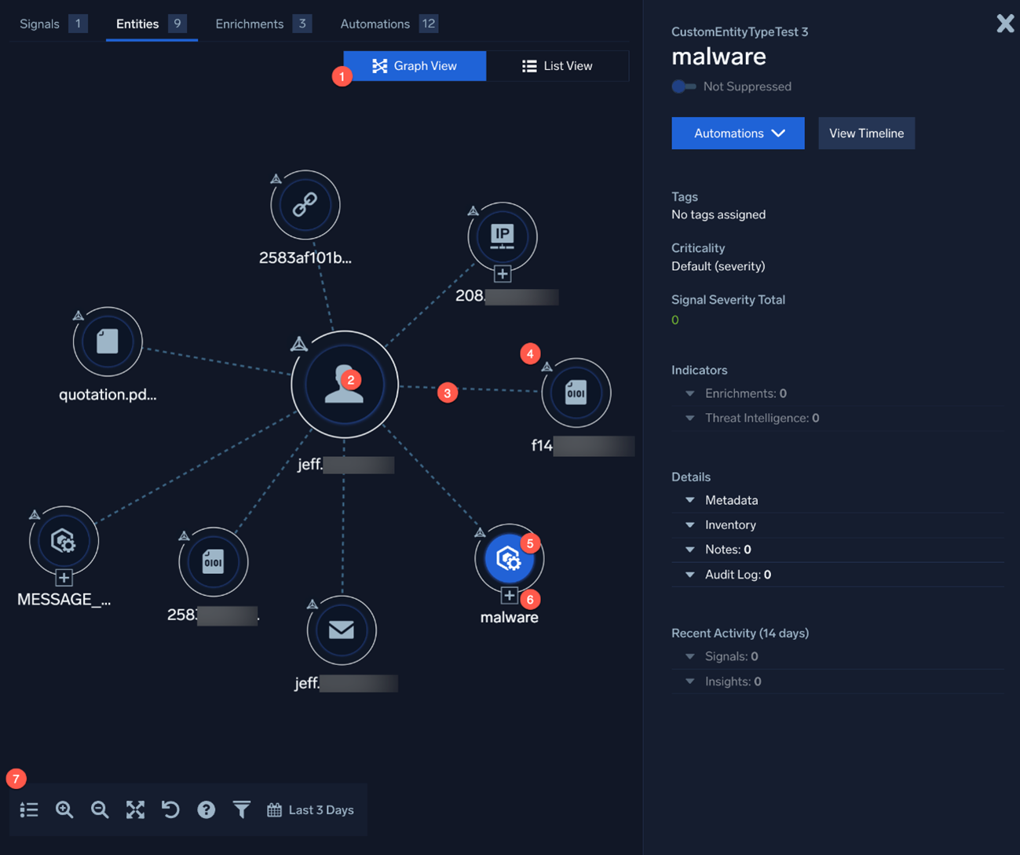1020x855 pixels.
Task: Collapse the Metadata section under Details
Action: point(689,500)
